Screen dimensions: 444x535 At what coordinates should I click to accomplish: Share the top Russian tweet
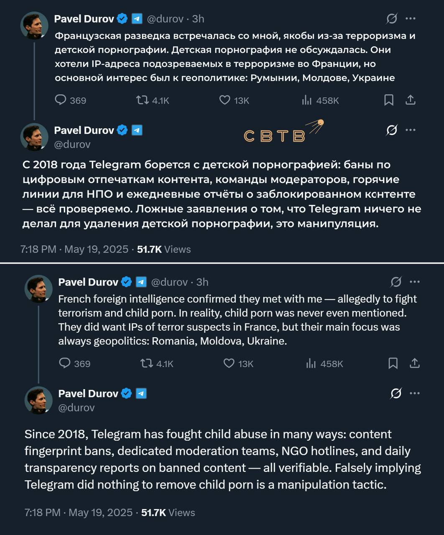pyautogui.click(x=411, y=100)
